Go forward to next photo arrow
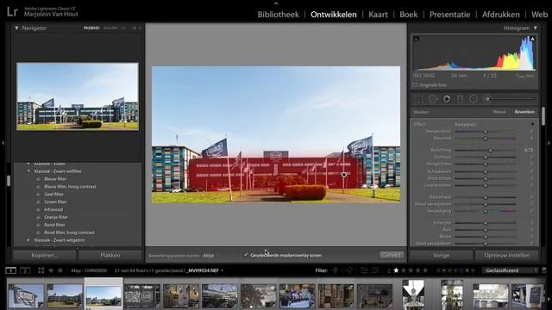Image resolution: width=552 pixels, height=310 pixels. [60, 270]
